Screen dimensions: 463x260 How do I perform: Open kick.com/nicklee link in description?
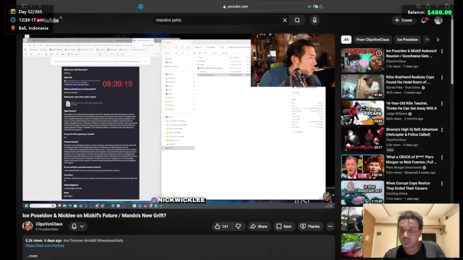coord(45,246)
